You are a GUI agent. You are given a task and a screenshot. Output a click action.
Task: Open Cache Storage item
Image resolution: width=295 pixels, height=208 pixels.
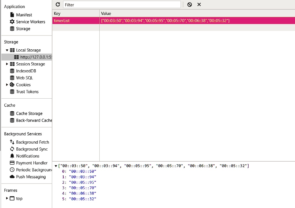29,114
